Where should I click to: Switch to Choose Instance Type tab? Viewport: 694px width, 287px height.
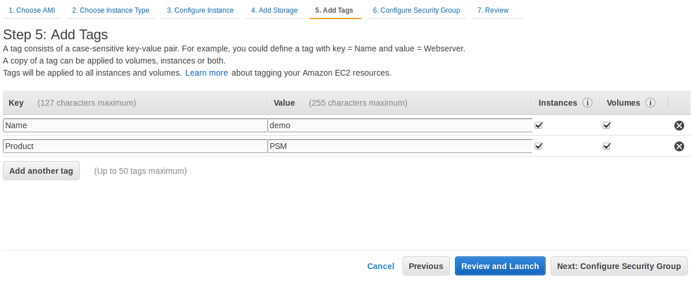[x=111, y=10]
